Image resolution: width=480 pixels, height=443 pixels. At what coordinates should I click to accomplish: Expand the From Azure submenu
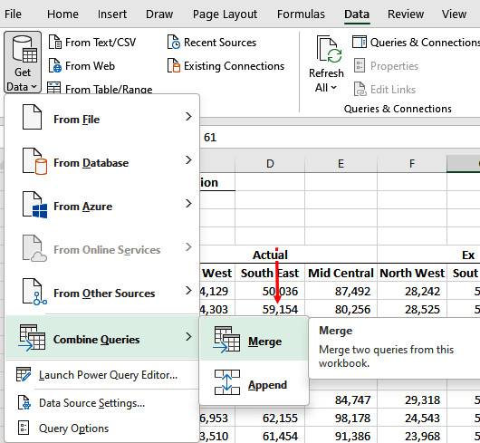click(102, 206)
